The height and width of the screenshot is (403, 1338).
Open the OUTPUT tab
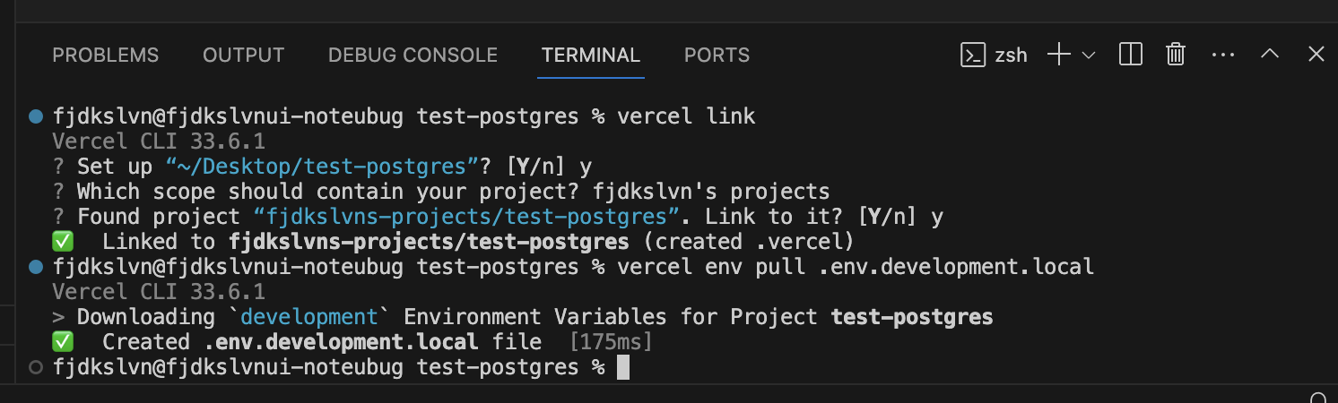click(x=243, y=55)
